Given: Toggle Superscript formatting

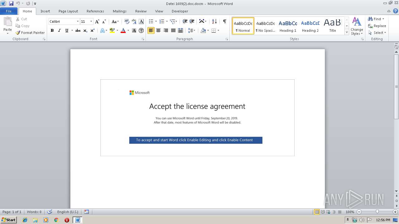Looking at the screenshot, I should coord(93,30).
